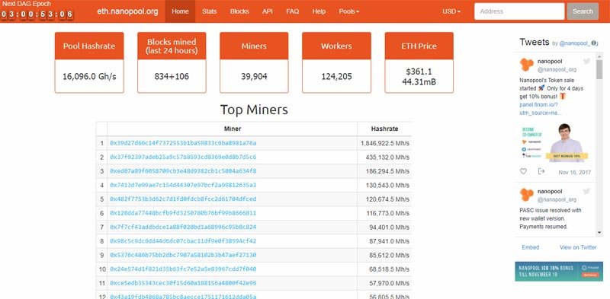Open the Home nav tab
The width and height of the screenshot is (610, 299).
180,11
